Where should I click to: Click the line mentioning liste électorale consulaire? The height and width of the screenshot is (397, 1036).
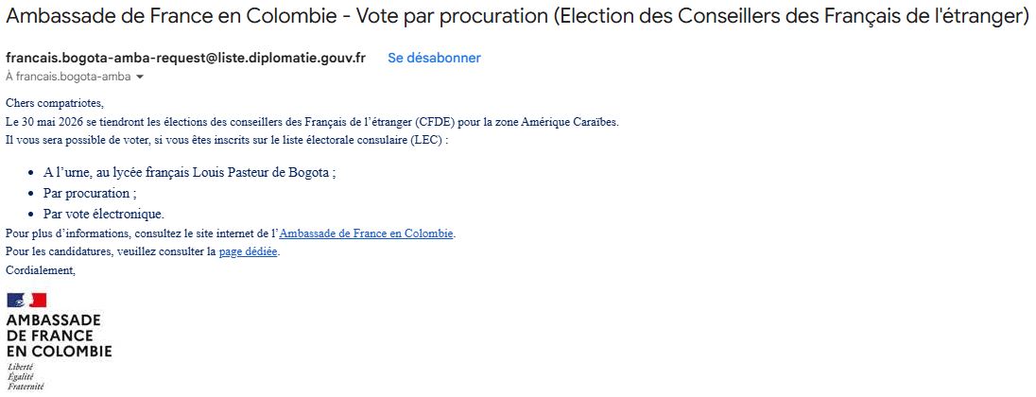(227, 140)
